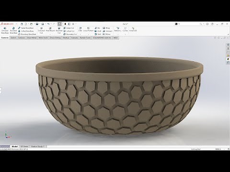This screenshot has width=230, height=172.
Task: Expand the Curves dropdown arrow
Action: [x=125, y=34]
